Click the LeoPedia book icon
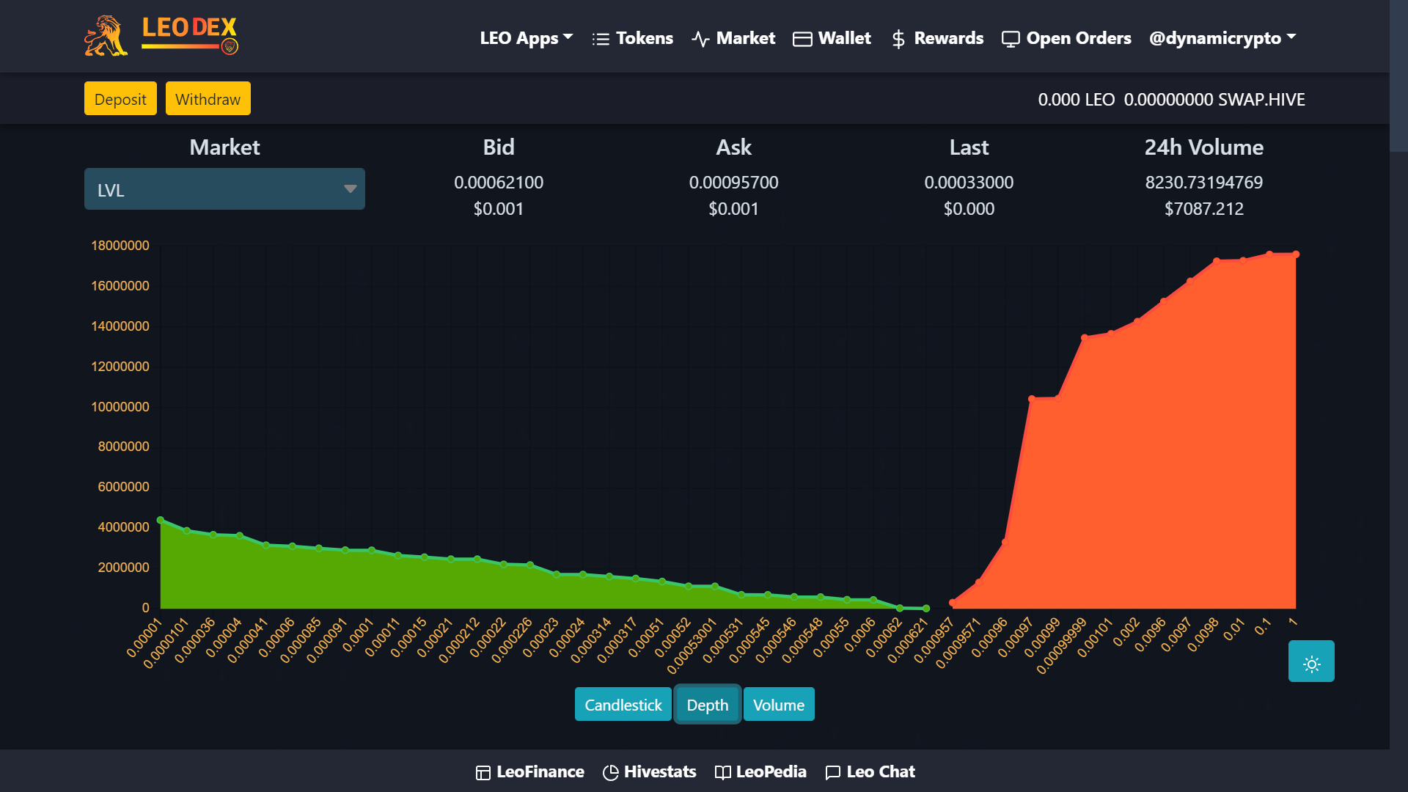This screenshot has width=1408, height=792. pos(722,772)
